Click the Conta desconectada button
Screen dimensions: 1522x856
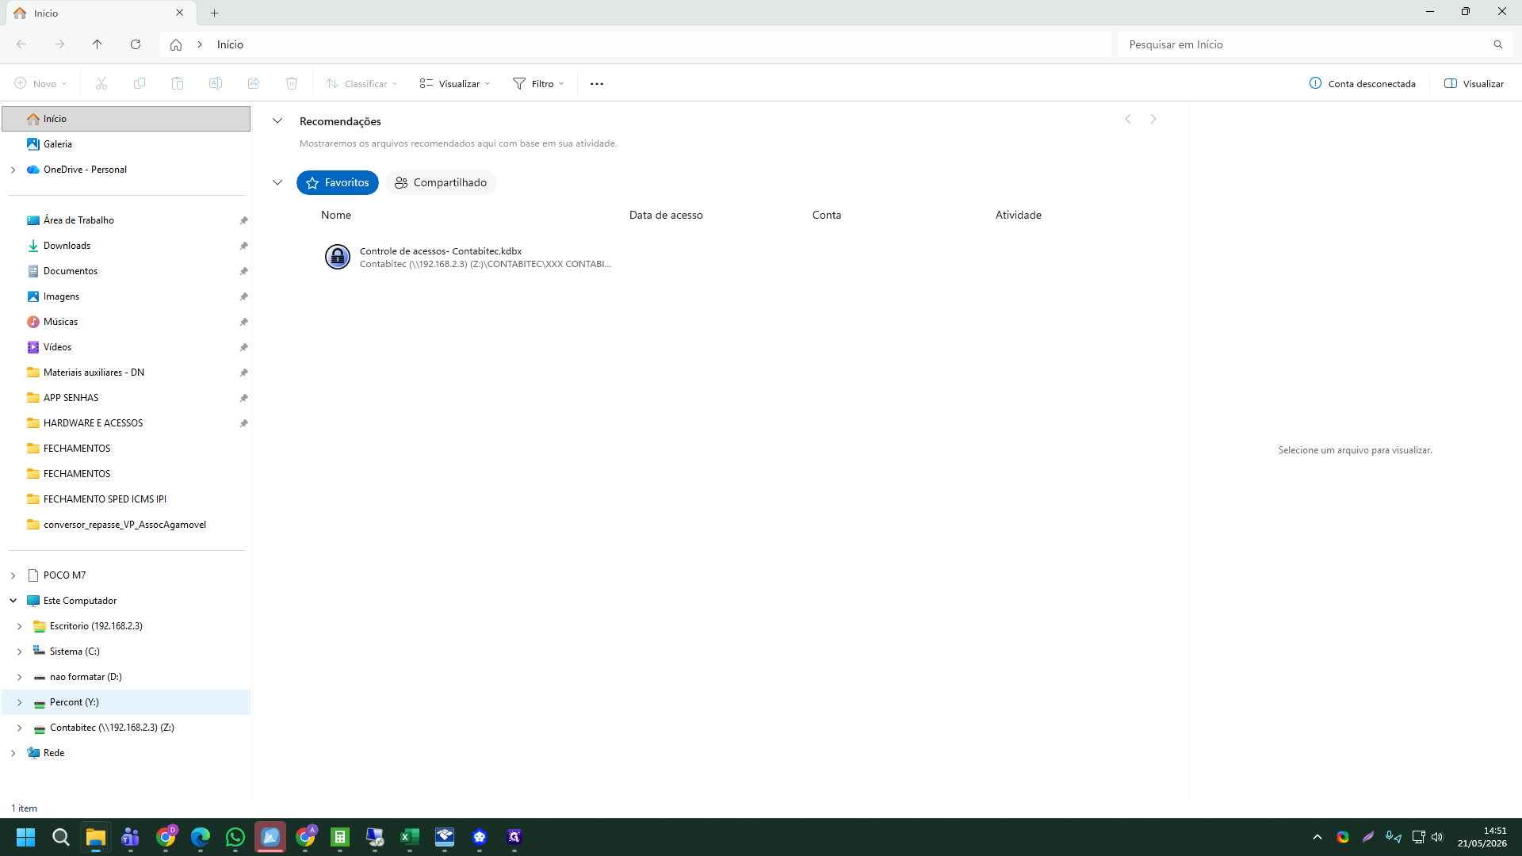pyautogui.click(x=1363, y=83)
